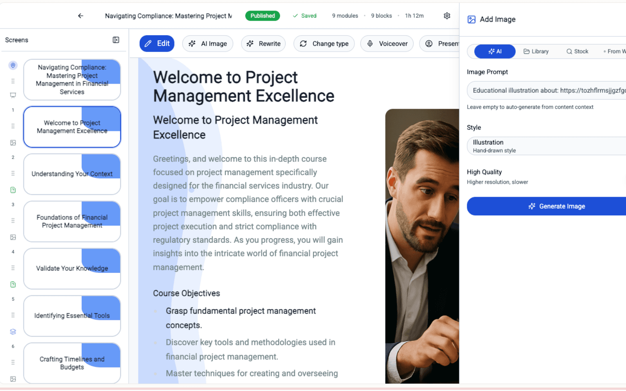Switch to the Stock tab
This screenshot has width=626, height=391.
pos(577,51)
